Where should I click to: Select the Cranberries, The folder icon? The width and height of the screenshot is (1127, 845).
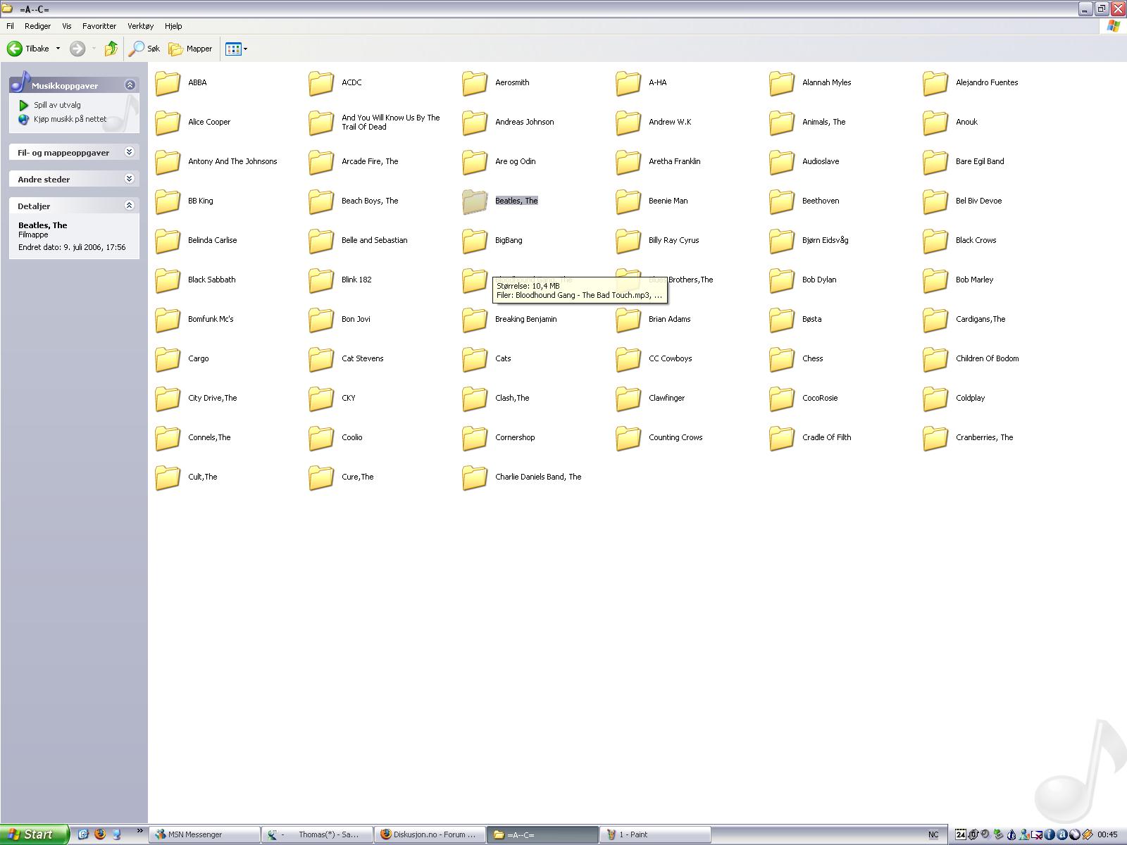point(935,437)
